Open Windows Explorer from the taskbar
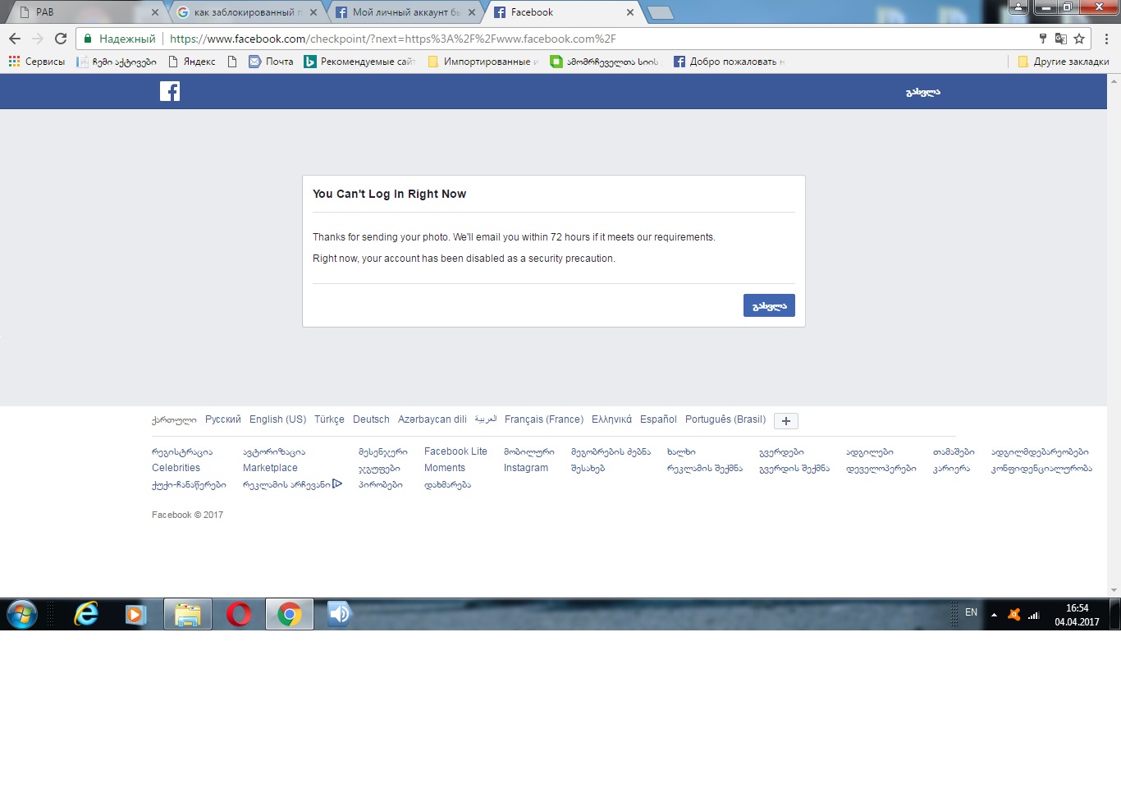Screen dimensions: 1121x788 (188, 614)
